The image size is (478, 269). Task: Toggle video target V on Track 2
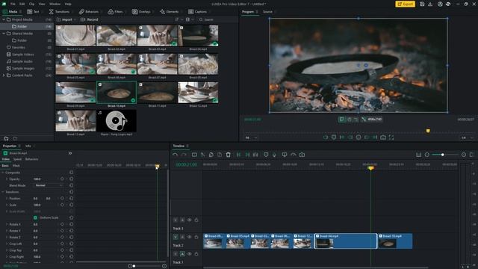tap(176, 237)
